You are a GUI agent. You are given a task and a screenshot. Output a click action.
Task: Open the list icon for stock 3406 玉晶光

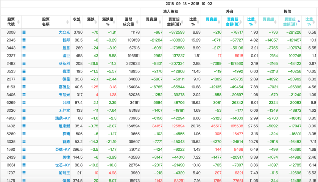pyautogui.click(x=23, y=95)
